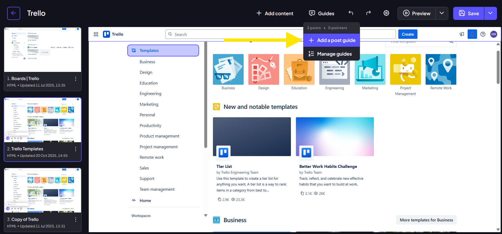Click the Tier List cover image

click(x=252, y=137)
